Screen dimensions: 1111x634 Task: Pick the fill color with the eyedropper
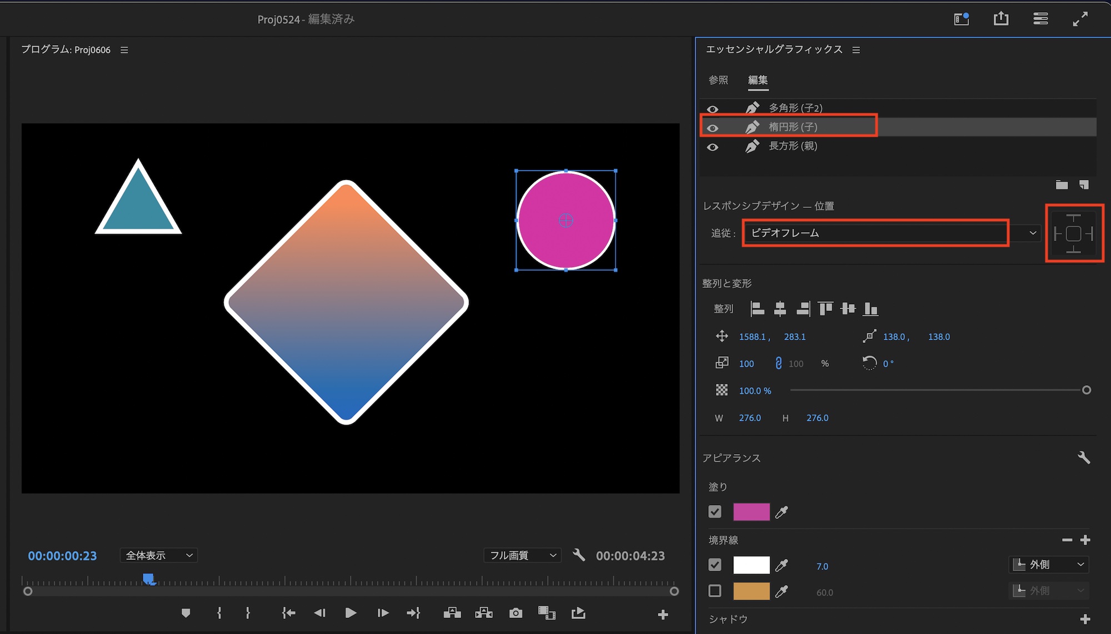(x=782, y=512)
